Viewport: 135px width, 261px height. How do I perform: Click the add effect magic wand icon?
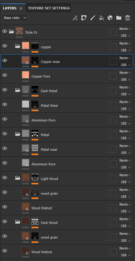point(75,18)
